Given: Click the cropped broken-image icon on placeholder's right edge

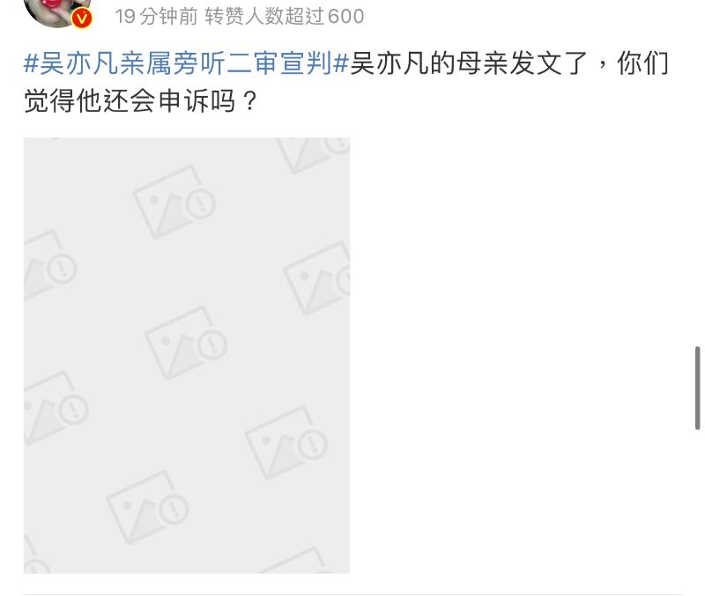Looking at the screenshot, I should 317,277.
